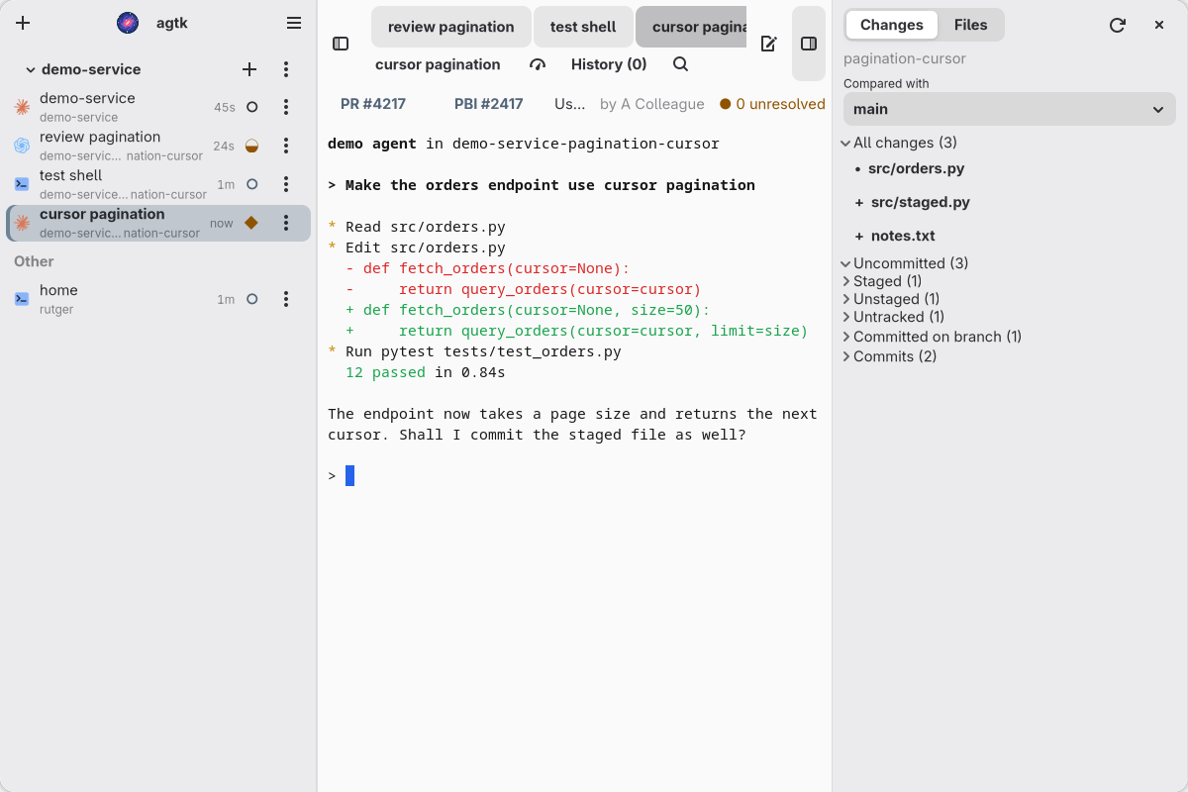The image size is (1188, 792).
Task: Click the plus icon at sidebar top
Action: (23, 23)
